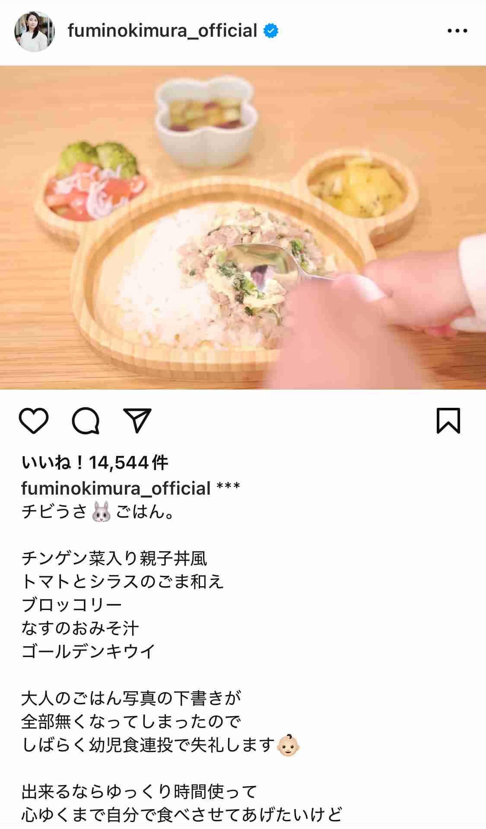The image size is (486, 829).
Task: Select caption line ゴールデンキウイ
Action: [x=88, y=651]
